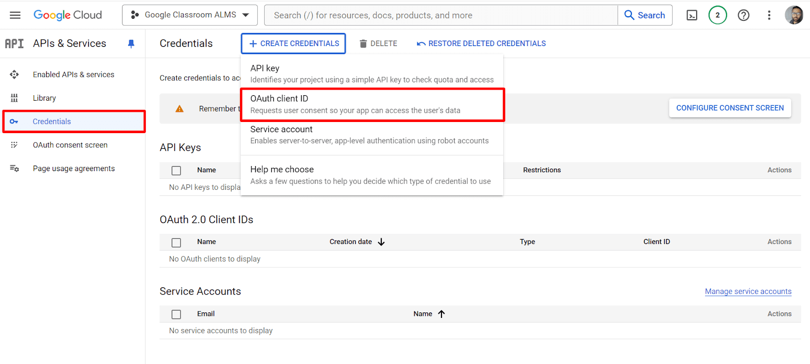Click the OAuth table Name column header
The width and height of the screenshot is (810, 364).
207,242
